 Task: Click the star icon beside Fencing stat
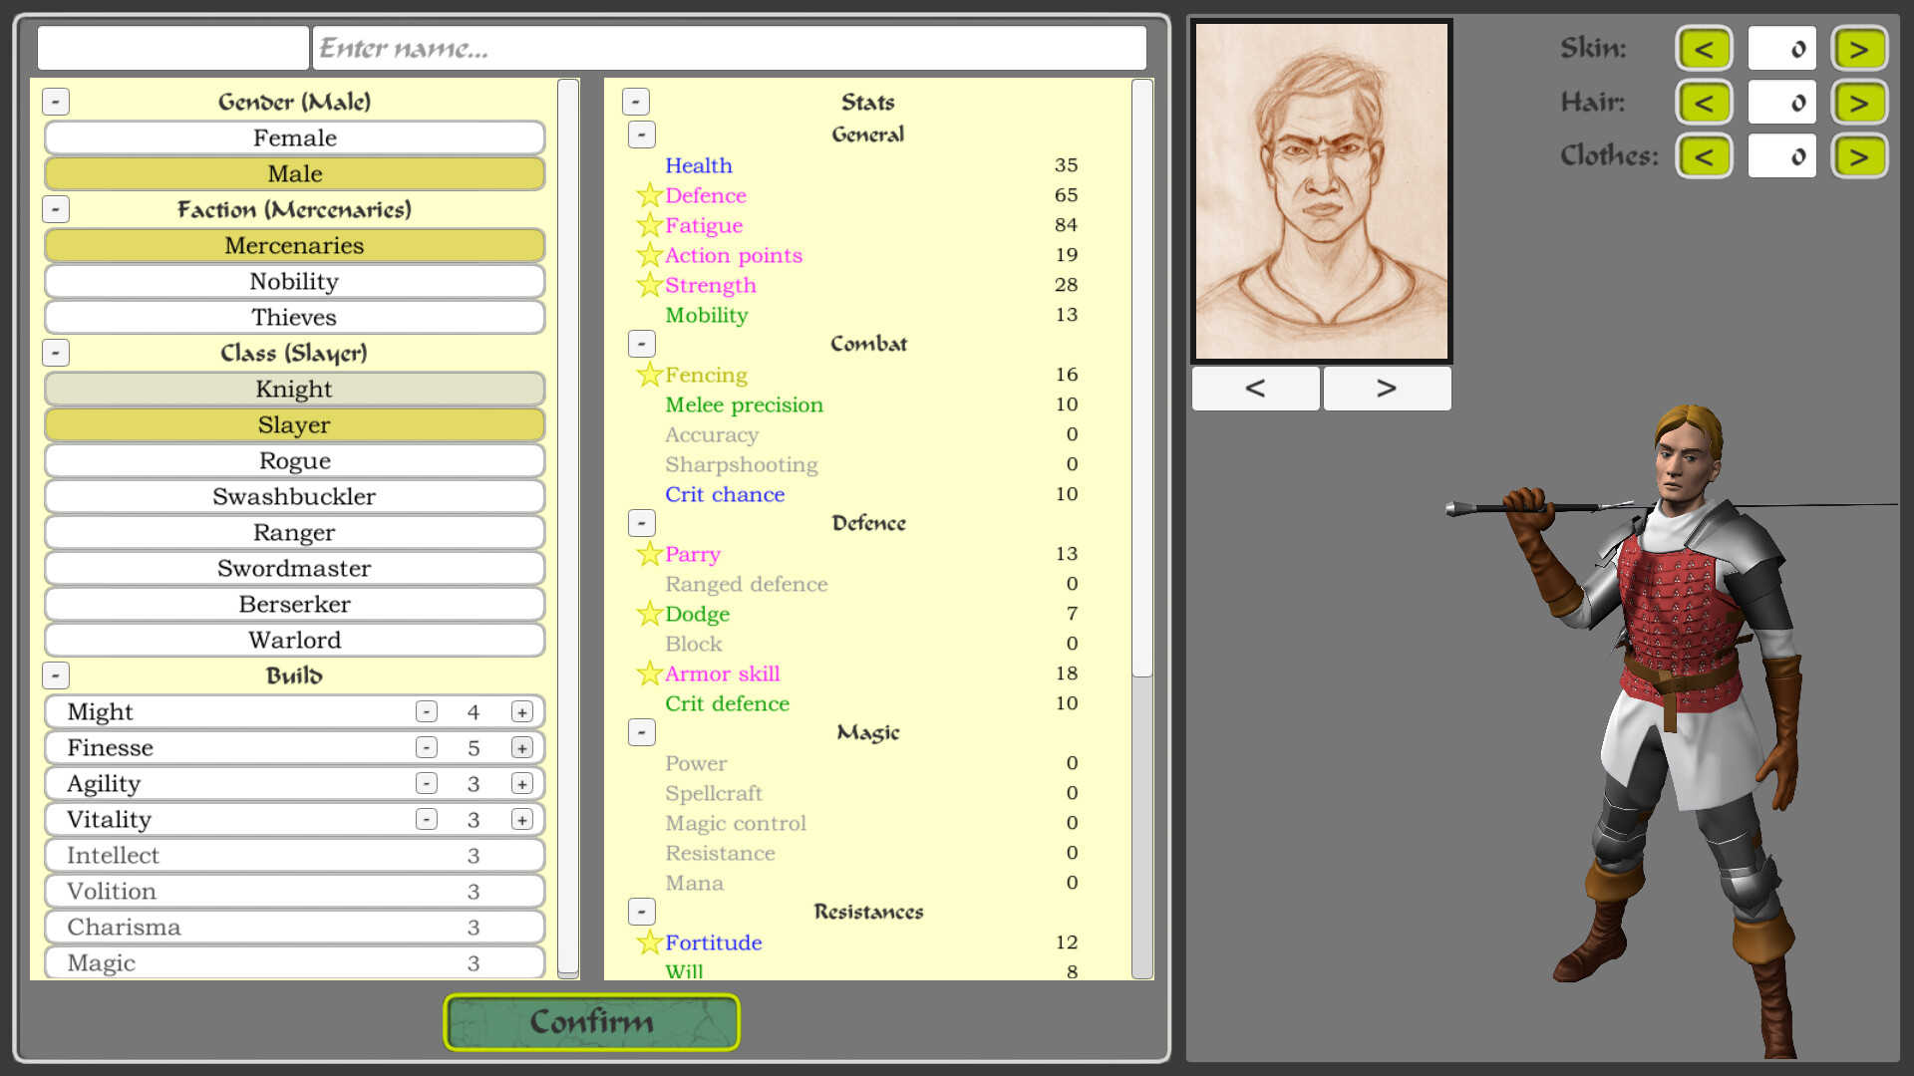pyautogui.click(x=649, y=375)
